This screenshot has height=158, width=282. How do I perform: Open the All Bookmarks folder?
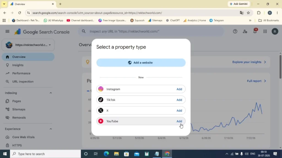coord(269,20)
